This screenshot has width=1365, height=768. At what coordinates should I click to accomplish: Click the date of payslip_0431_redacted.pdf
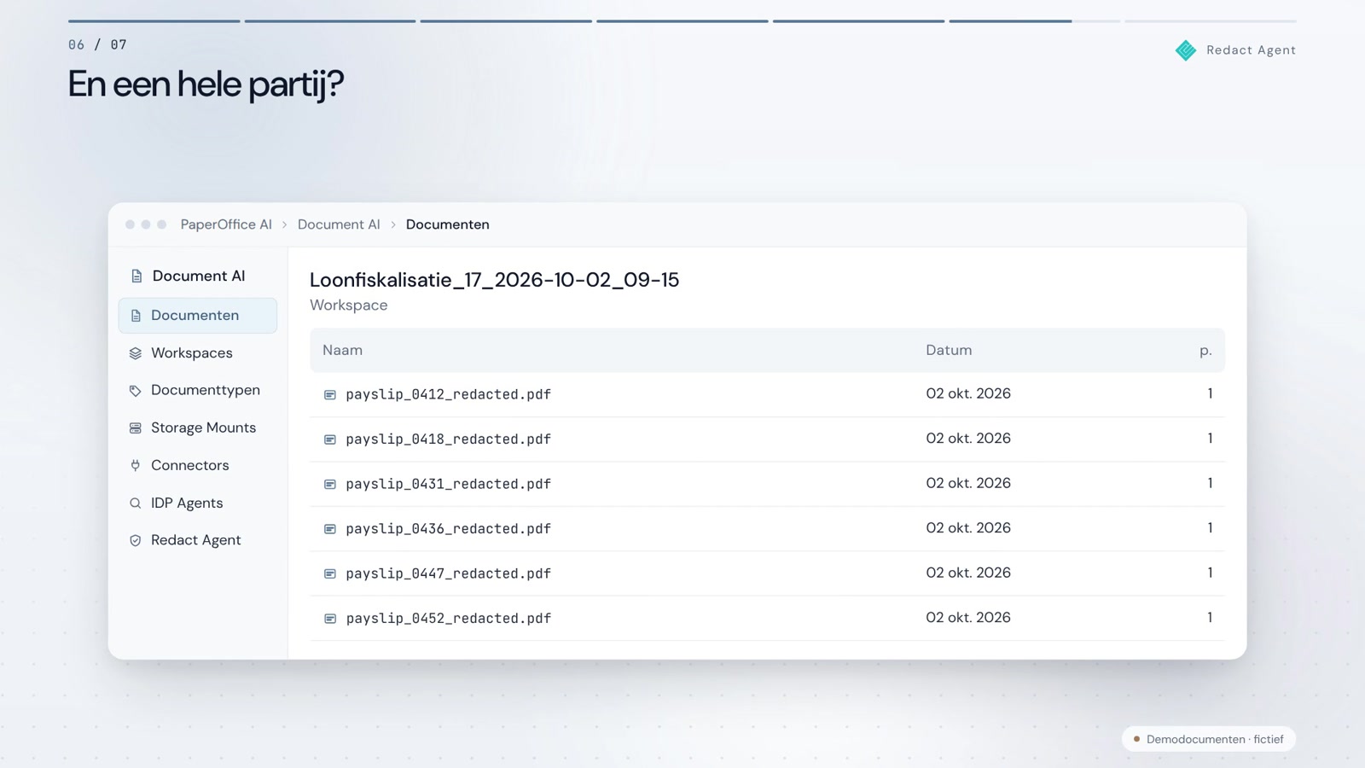968,484
